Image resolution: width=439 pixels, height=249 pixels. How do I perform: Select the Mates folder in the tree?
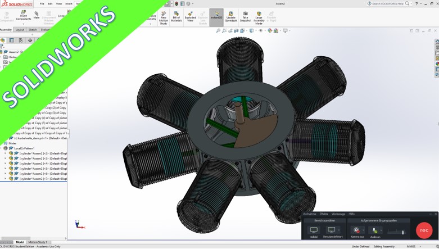coord(12,143)
